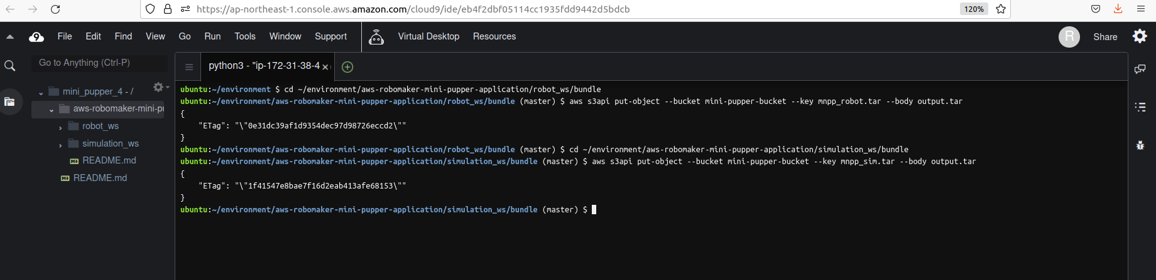Open the File menu
The width and height of the screenshot is (1156, 280).
coord(65,36)
